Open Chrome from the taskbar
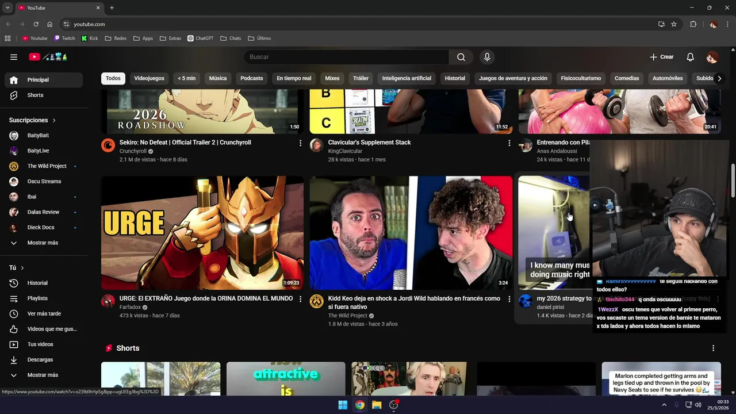 coord(359,405)
